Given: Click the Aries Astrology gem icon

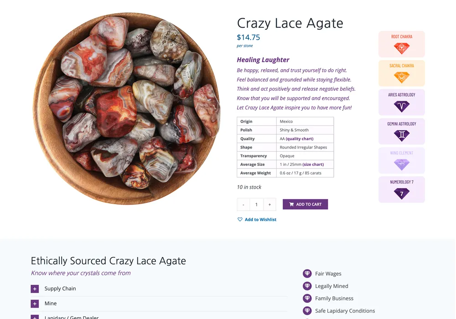Looking at the screenshot, I should point(402,105).
